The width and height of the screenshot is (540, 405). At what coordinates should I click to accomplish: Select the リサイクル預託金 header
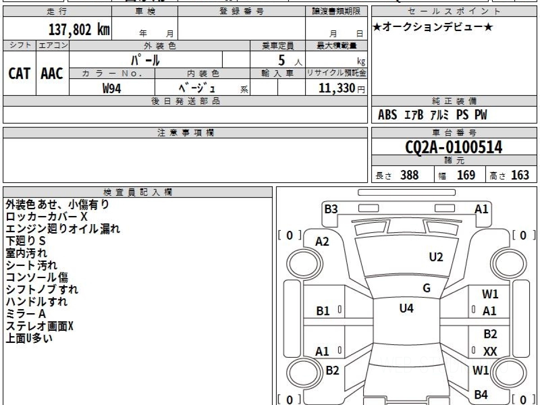[x=336, y=73]
